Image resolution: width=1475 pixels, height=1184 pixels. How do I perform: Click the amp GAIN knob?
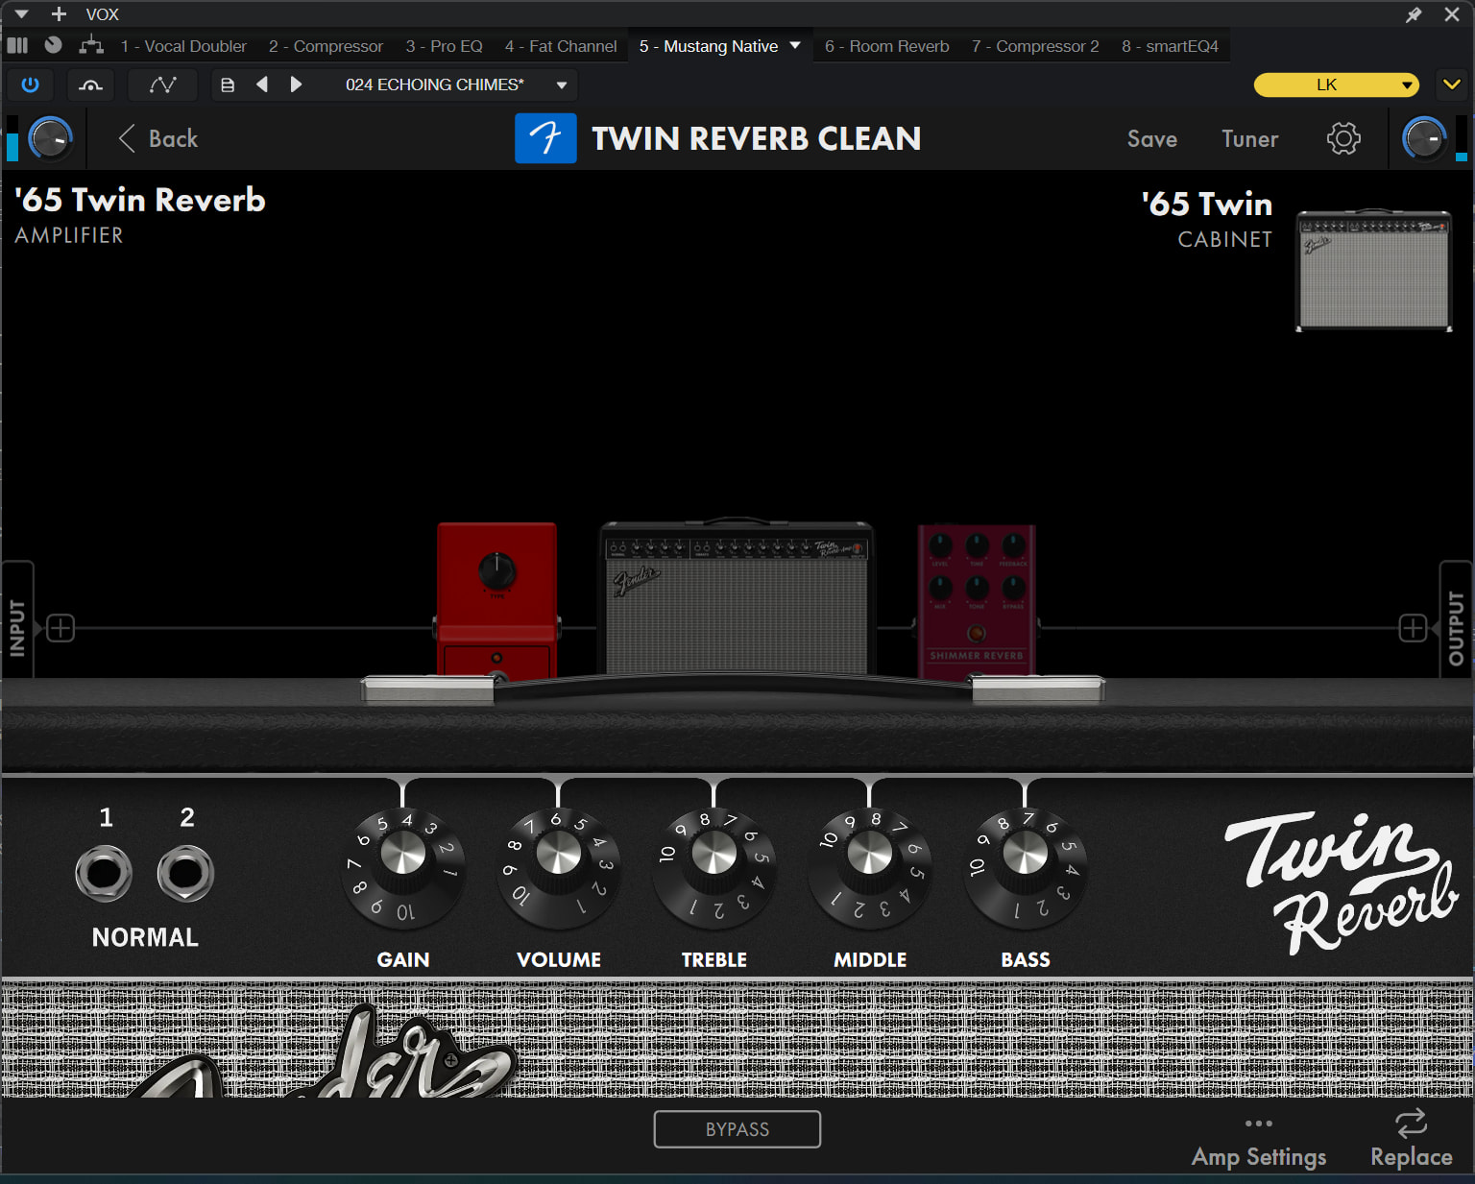point(403,854)
